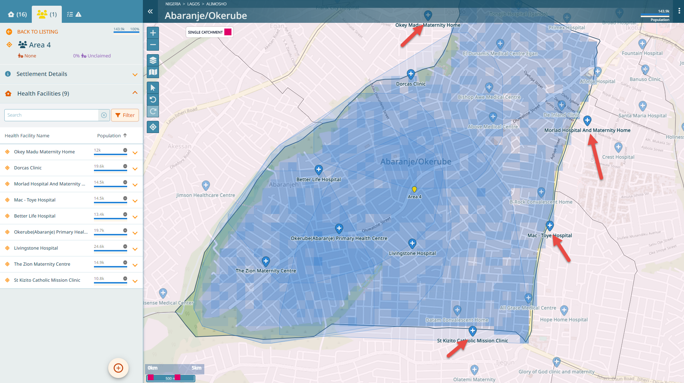Click the round add plus button
The height and width of the screenshot is (383, 684).
[x=118, y=368]
